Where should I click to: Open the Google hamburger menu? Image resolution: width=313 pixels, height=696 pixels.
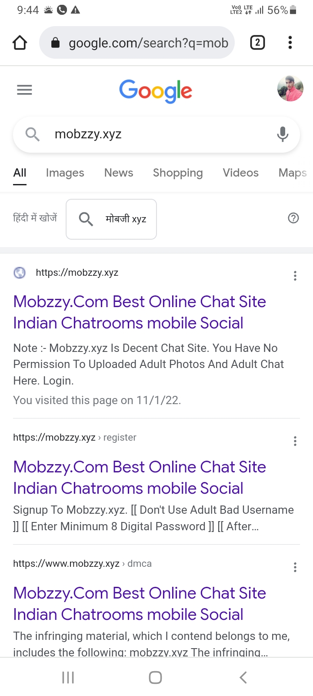(x=24, y=90)
